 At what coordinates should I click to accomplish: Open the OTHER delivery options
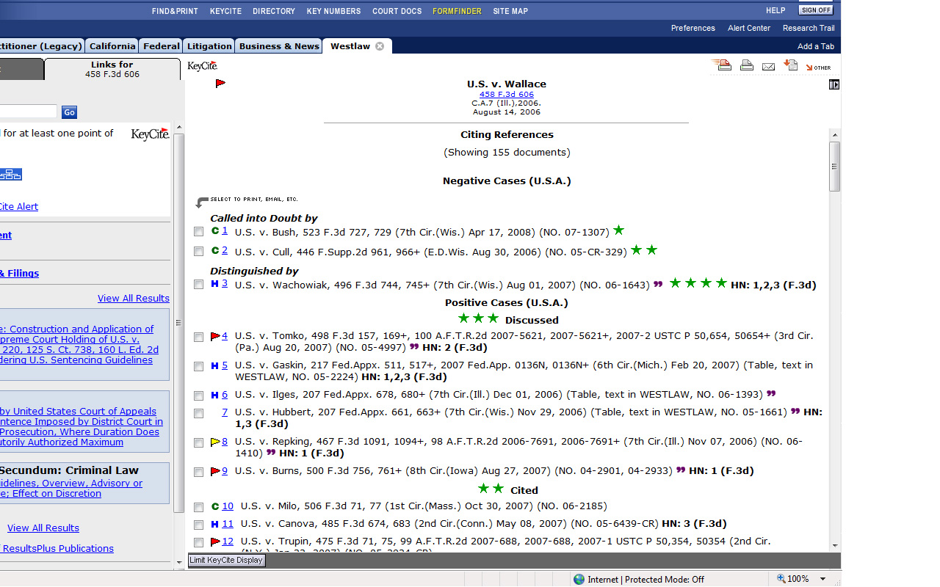[x=818, y=68]
